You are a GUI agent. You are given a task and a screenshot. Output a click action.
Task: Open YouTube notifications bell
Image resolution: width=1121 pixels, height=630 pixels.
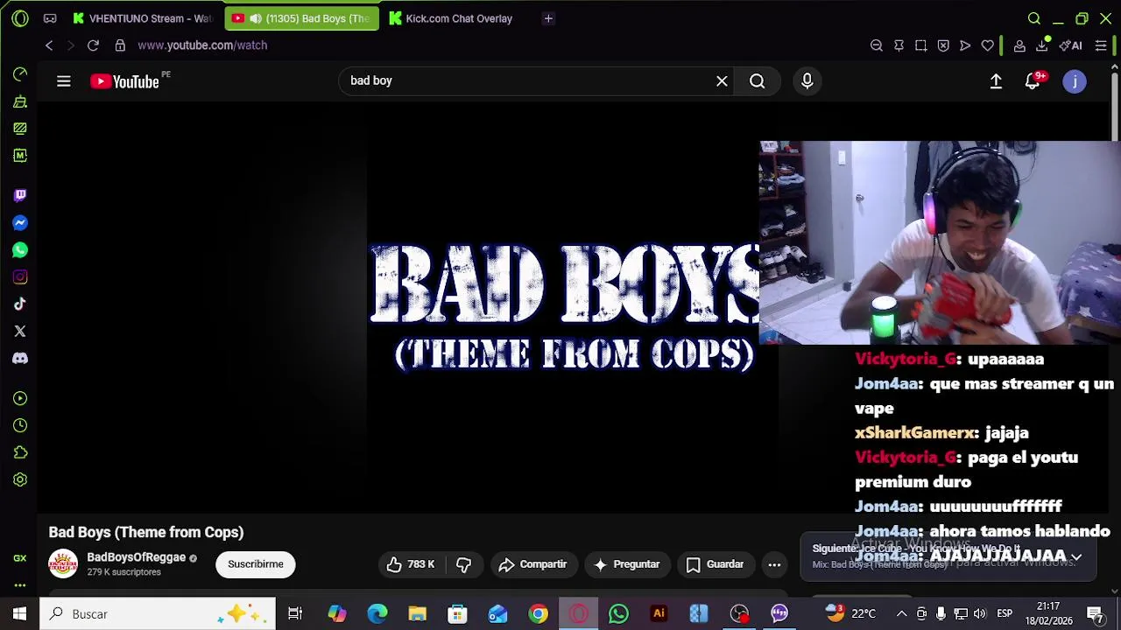coord(1033,81)
